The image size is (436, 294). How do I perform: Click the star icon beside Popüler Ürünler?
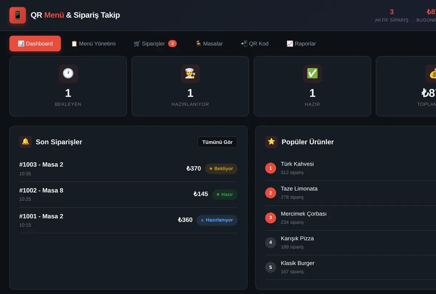click(x=271, y=142)
